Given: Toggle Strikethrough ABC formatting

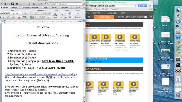Looking at the screenshot, I should 13,17.
